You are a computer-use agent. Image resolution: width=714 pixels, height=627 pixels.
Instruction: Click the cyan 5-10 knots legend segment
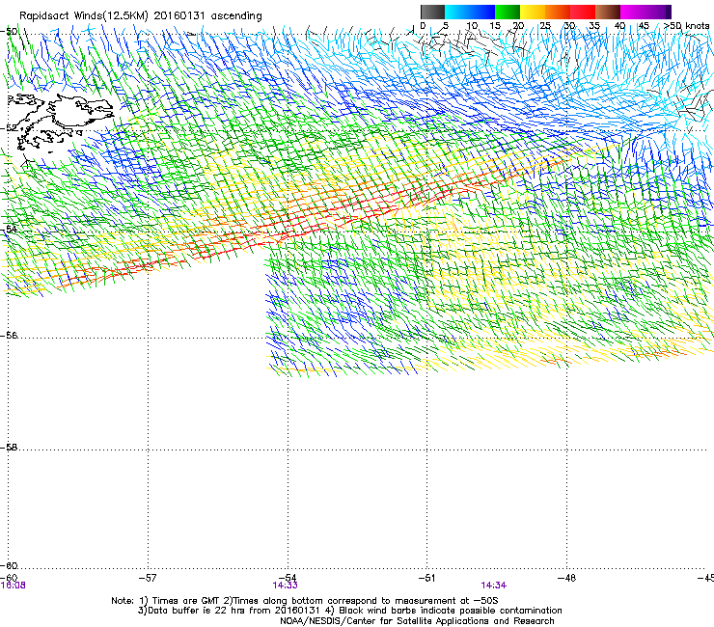(x=457, y=12)
